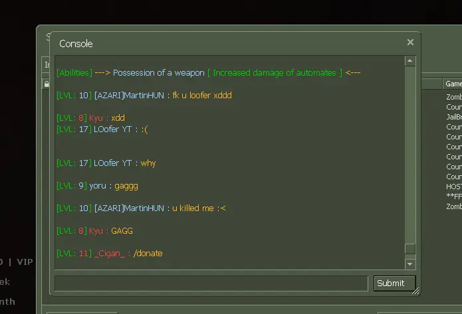Click the console scrollbar up arrow
Screen dimensions: 462x314
pyautogui.click(x=410, y=61)
